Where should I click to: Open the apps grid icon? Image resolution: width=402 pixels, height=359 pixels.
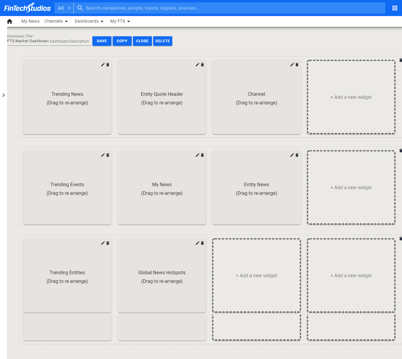tap(395, 8)
